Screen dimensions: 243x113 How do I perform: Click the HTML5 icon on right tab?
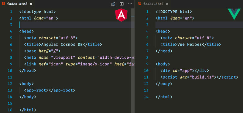pos(140,4)
